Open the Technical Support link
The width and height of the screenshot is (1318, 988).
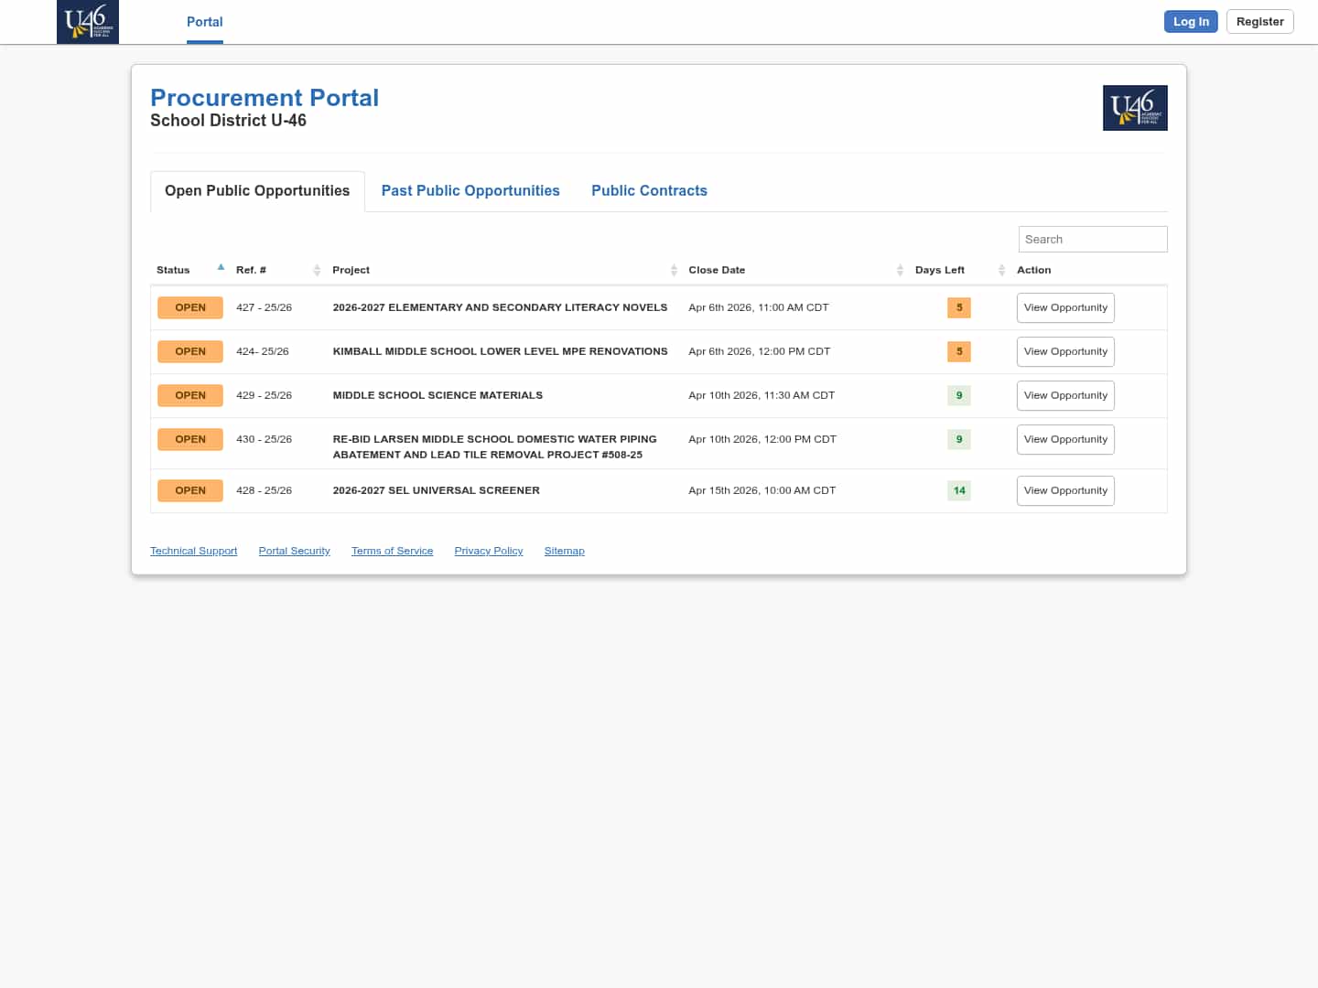pos(193,551)
